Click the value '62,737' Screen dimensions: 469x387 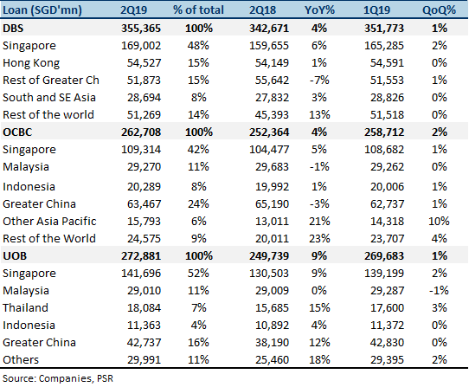click(387, 204)
